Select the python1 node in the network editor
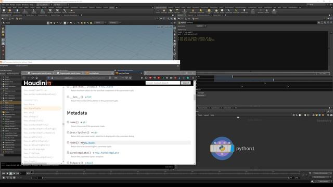The width and height of the screenshot is (333, 187). click(222, 149)
